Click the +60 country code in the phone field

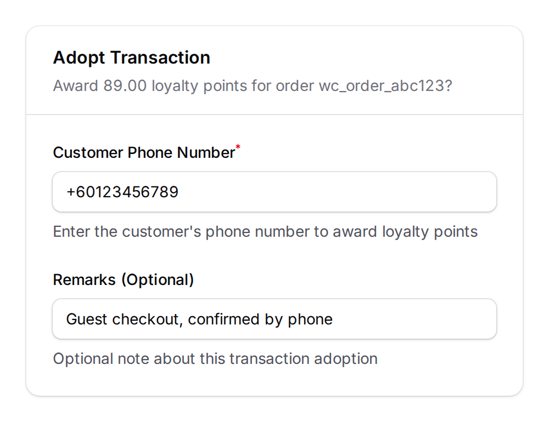pos(80,192)
